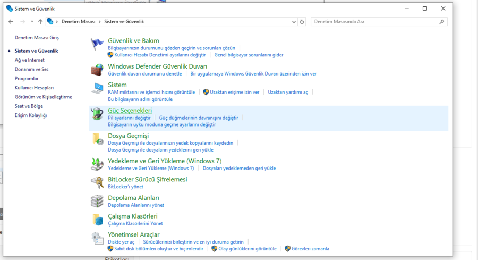Click Görevleri zamanla link

click(x=310, y=249)
